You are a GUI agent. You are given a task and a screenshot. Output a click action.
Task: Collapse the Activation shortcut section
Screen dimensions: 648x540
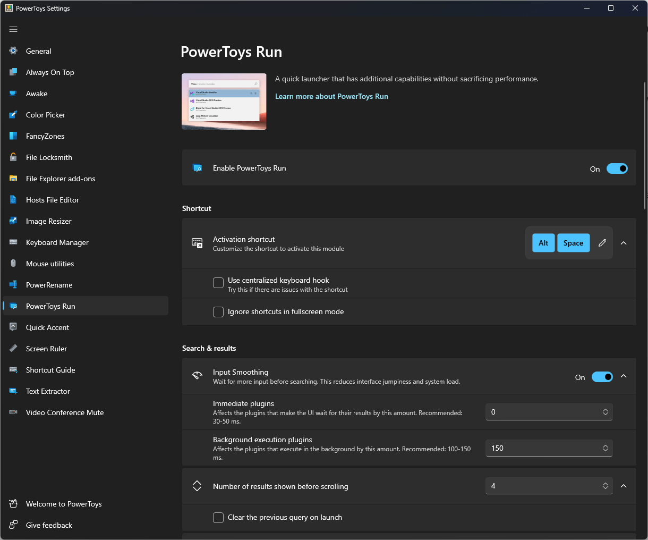pyautogui.click(x=624, y=243)
